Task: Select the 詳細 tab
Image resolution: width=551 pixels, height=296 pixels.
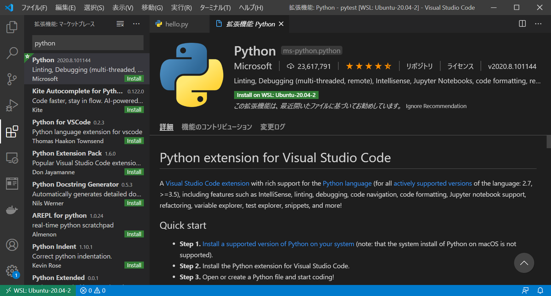Action: 166,127
